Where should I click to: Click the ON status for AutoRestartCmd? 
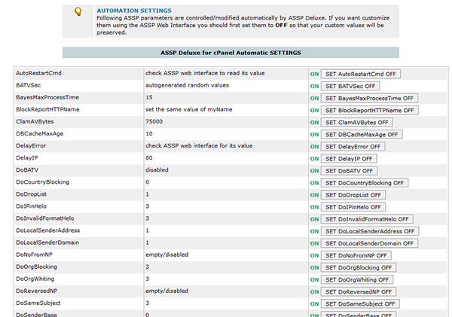point(314,74)
